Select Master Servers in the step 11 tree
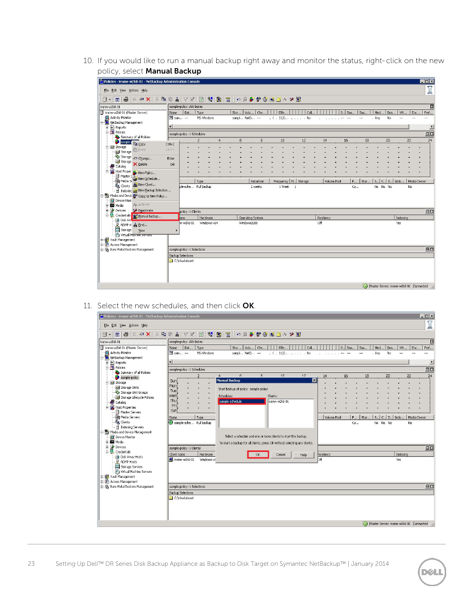 coord(131,412)
